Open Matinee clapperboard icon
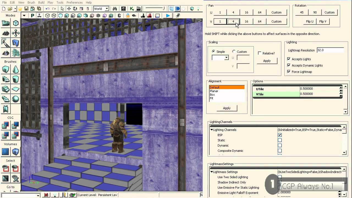The image size is (352, 198). pos(139,9)
